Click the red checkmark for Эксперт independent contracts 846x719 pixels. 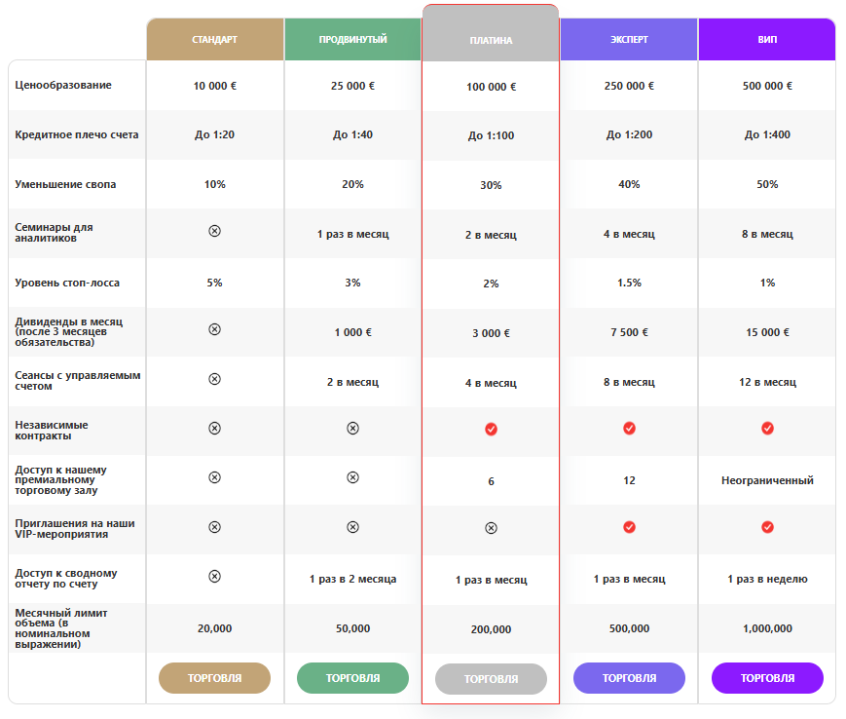click(x=629, y=428)
